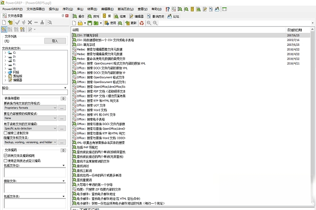Viewport: 316px width, 210px height.
Task: Click the zoom in magnifier icon
Action: tap(155, 23)
